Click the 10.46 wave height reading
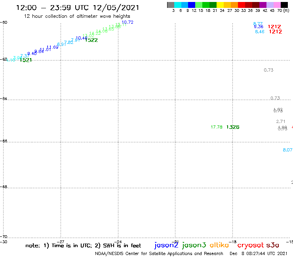This screenshot has width=293, height=257. click(x=82, y=38)
